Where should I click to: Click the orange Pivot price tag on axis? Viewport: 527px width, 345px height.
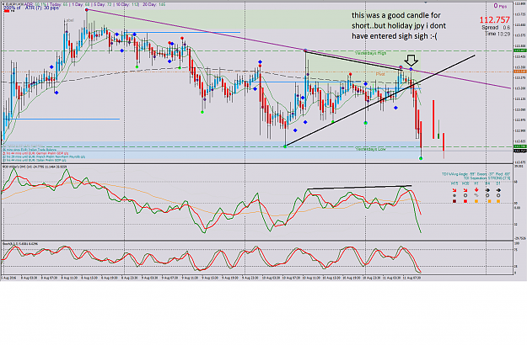(x=520, y=72)
